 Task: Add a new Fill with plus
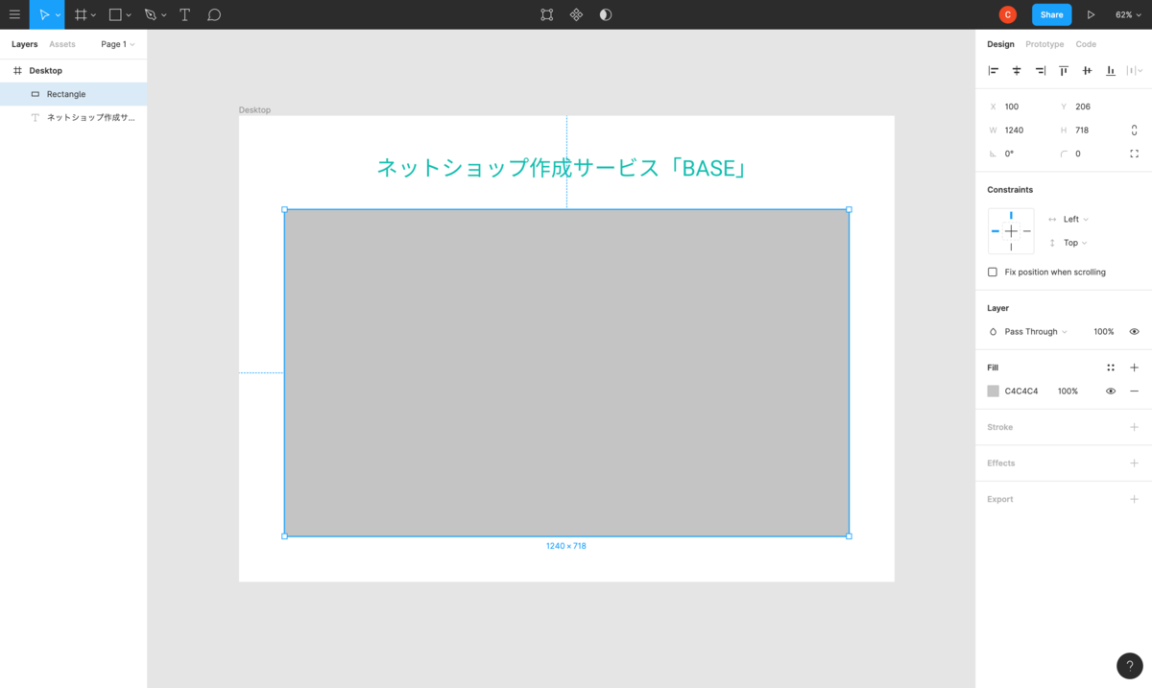point(1134,368)
